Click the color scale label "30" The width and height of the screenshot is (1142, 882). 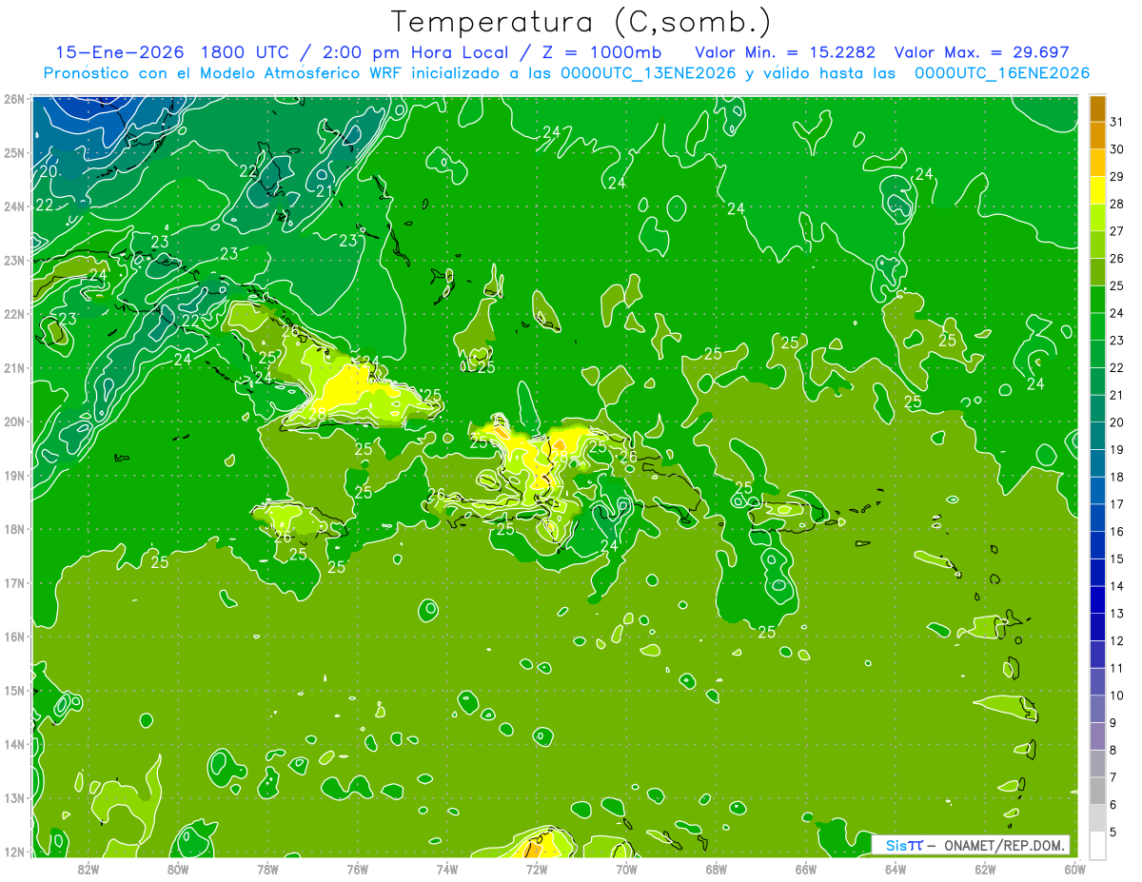1116,149
